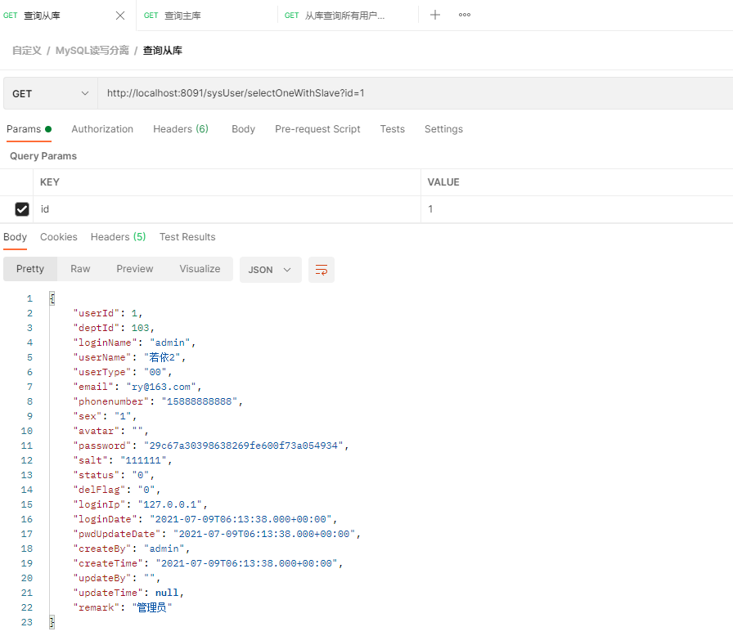The width and height of the screenshot is (733, 636).
Task: Expand the JSON response format dropdown
Action: [x=270, y=270]
